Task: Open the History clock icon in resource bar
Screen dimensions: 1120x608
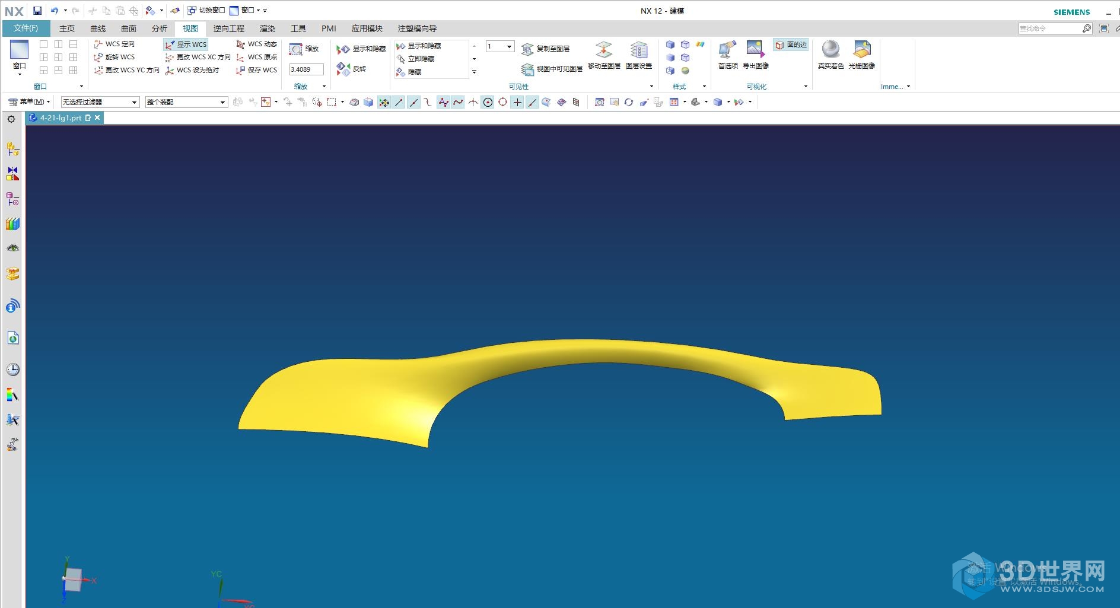Action: coord(12,370)
